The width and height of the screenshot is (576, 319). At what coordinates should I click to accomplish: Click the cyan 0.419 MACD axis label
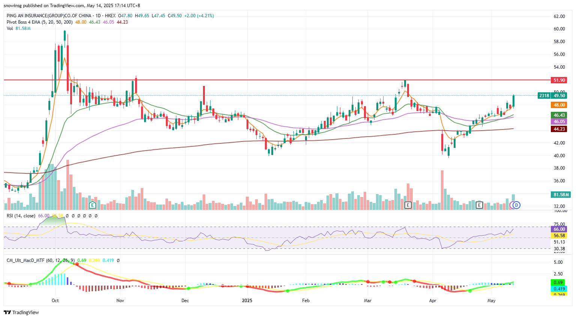[x=559, y=289]
